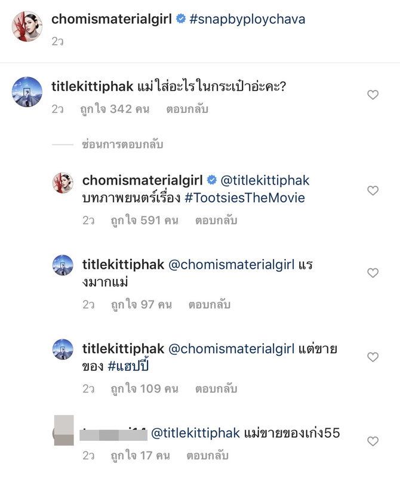Reply to the comment with 97 likes
The width and height of the screenshot is (400, 482).
pyautogui.click(x=209, y=305)
